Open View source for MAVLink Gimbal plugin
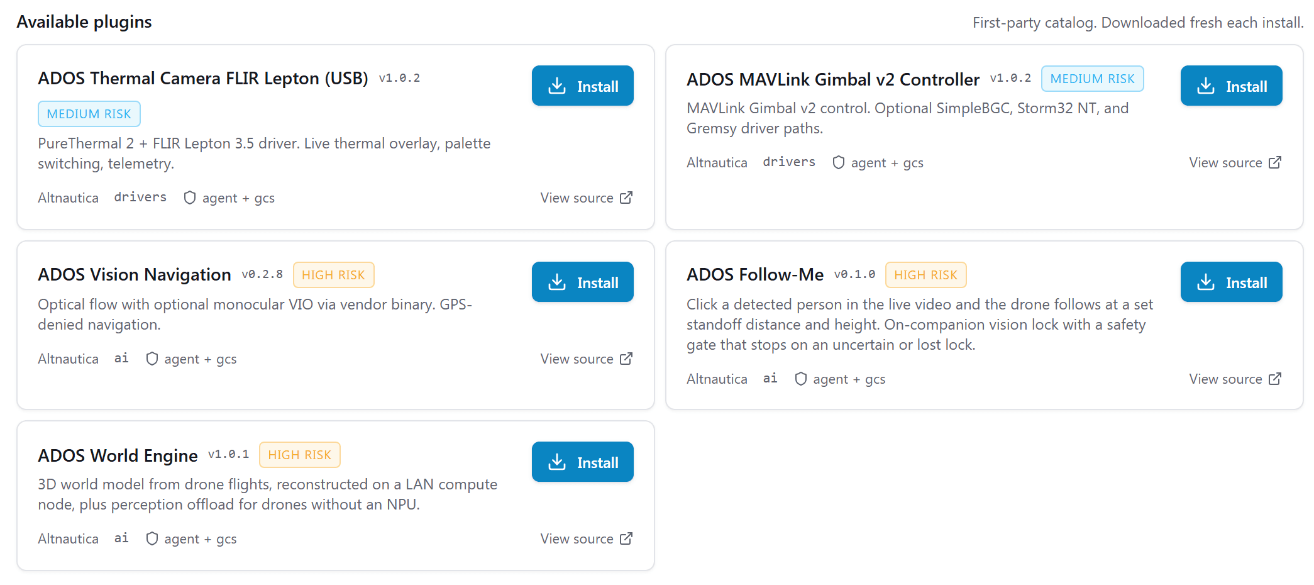Screen dimensions: 1314x585 (x=1235, y=162)
